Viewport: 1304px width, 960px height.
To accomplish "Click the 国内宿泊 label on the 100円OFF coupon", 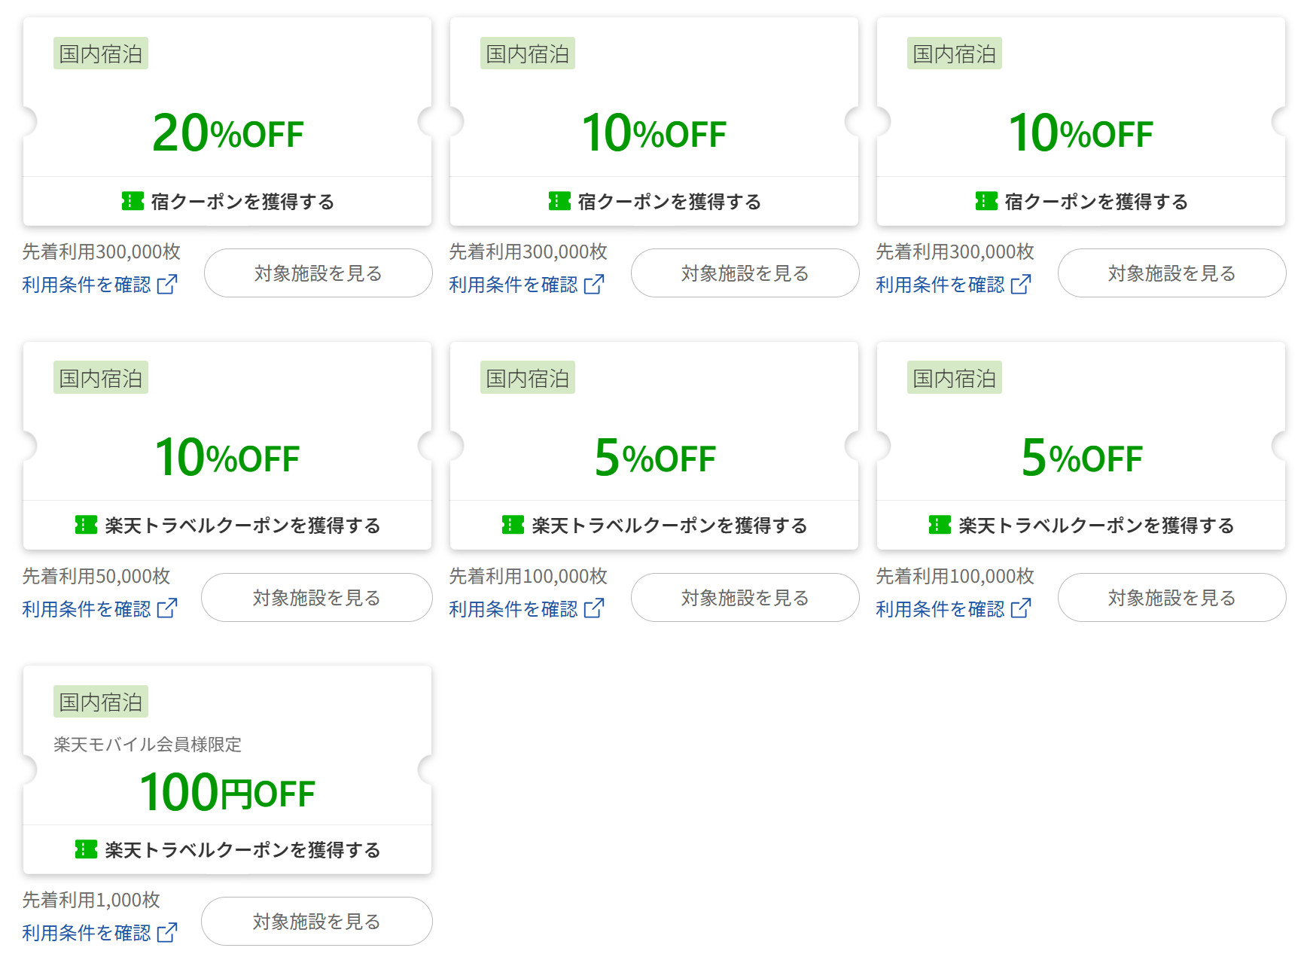I will click(100, 700).
